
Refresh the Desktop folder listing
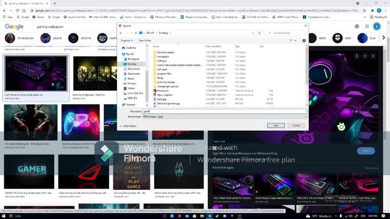pos(260,33)
